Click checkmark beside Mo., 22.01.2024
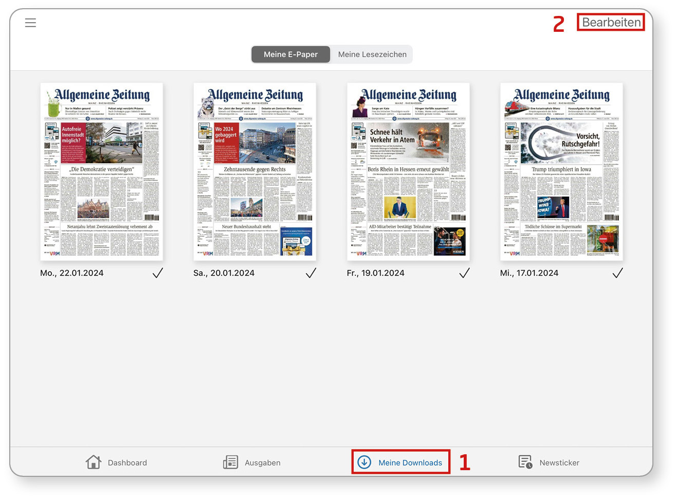Image resolution: width=675 pixels, height=502 pixels. 158,273
